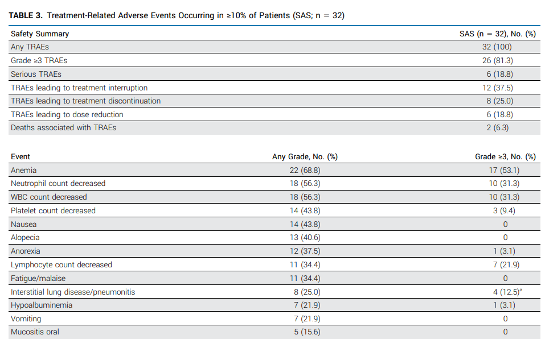Select the 'Any TRAEs' row label
The width and height of the screenshot is (545, 339).
point(30,47)
